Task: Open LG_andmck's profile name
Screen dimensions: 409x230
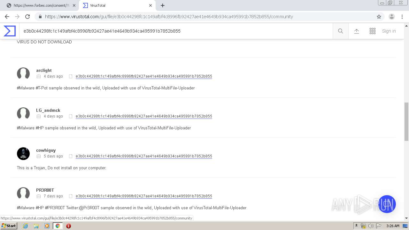Action: coord(48,110)
